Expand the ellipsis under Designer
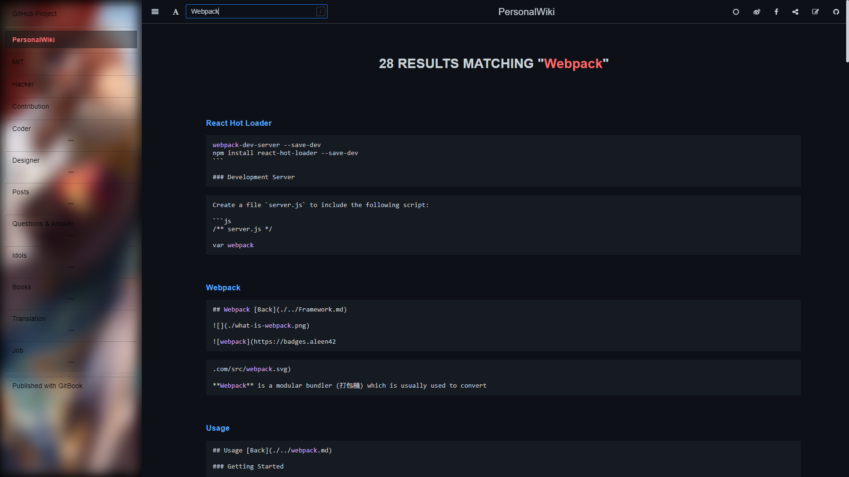 pos(71,172)
